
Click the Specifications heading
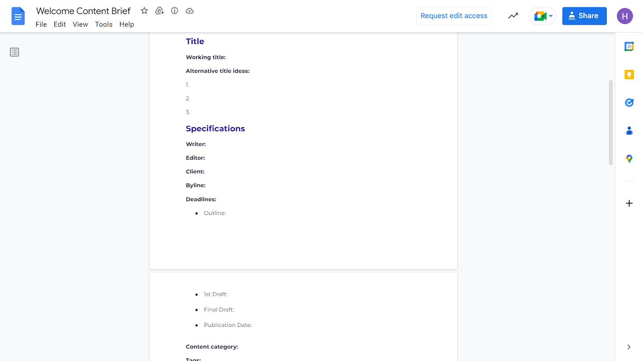(x=215, y=129)
